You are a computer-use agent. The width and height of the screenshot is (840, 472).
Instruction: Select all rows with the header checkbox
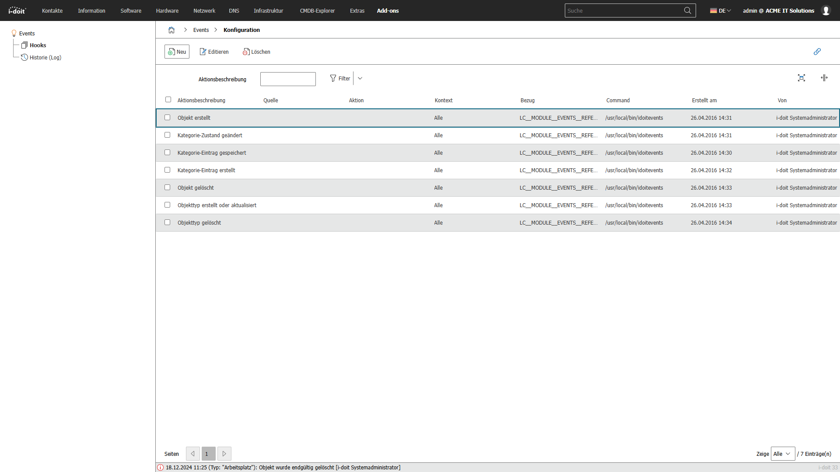168,100
